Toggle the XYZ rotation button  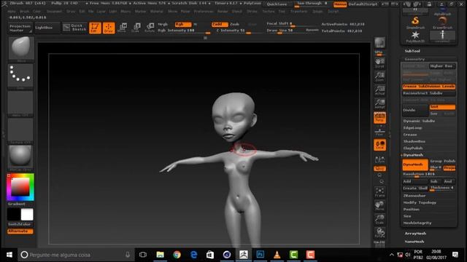tap(379, 169)
